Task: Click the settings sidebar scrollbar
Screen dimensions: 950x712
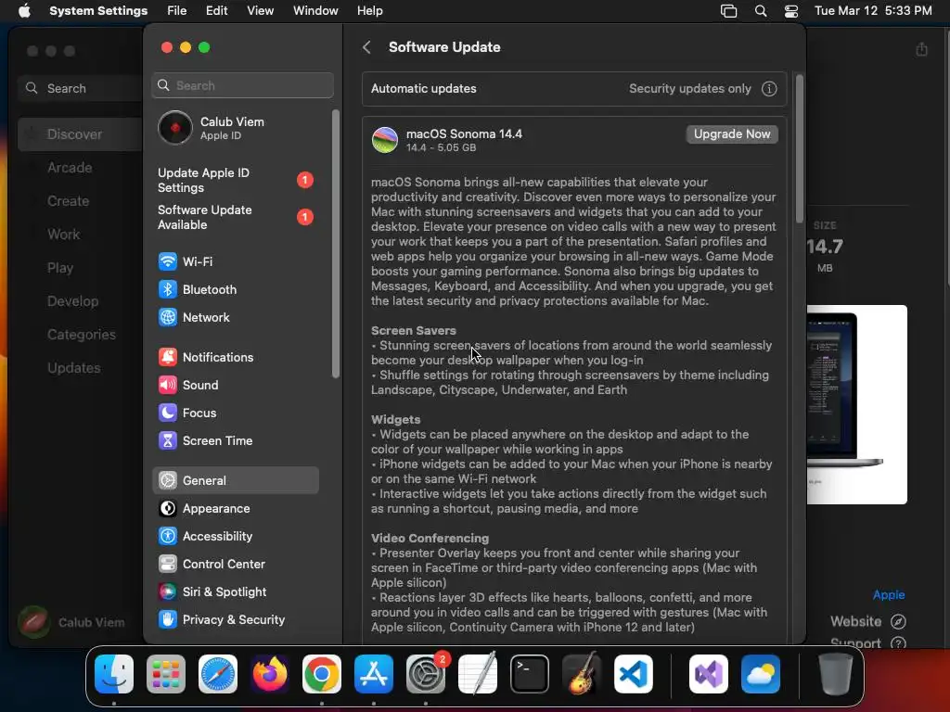Action: click(336, 244)
